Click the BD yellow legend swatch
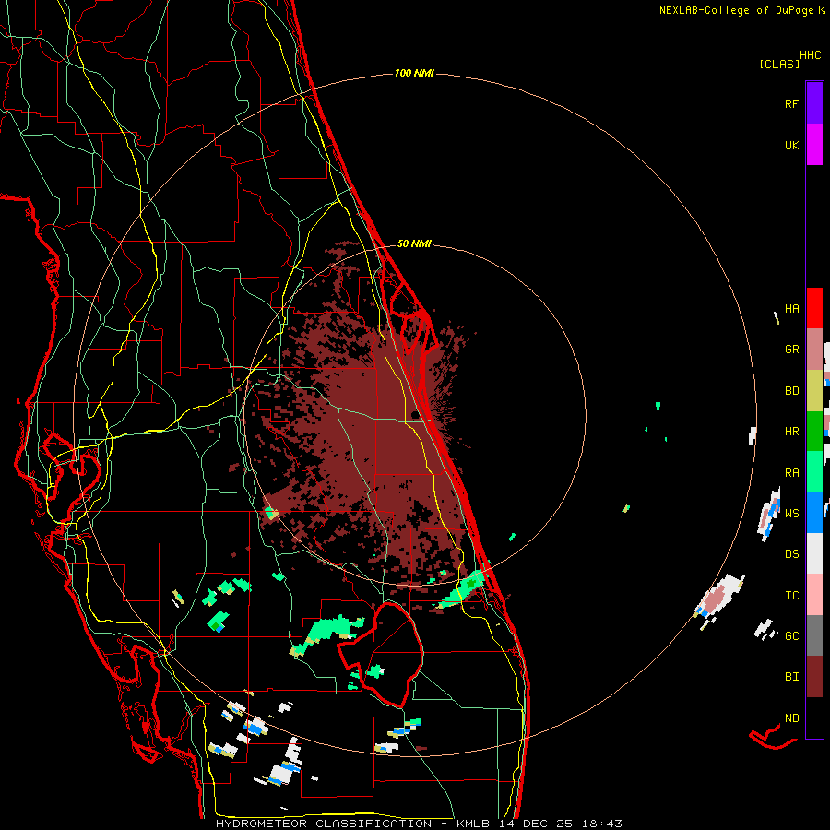830x830 pixels. (814, 391)
